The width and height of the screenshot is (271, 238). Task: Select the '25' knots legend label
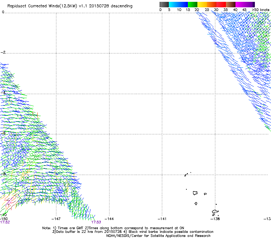pos(207,10)
